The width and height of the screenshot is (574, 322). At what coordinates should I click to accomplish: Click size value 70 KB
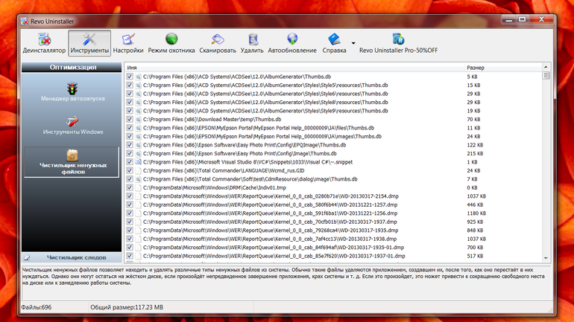[473, 120]
